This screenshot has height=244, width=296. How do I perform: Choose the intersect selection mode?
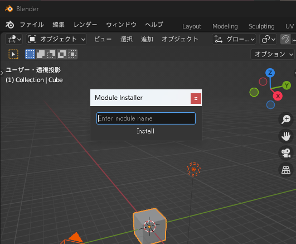72,54
